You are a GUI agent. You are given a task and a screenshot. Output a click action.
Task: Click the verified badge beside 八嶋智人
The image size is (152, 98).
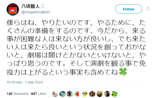pos(43,6)
